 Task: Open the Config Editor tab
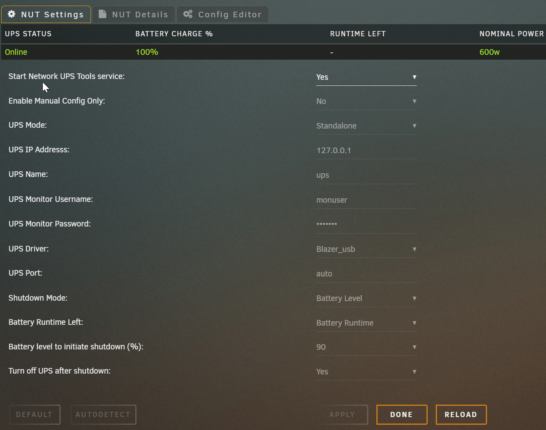(223, 15)
